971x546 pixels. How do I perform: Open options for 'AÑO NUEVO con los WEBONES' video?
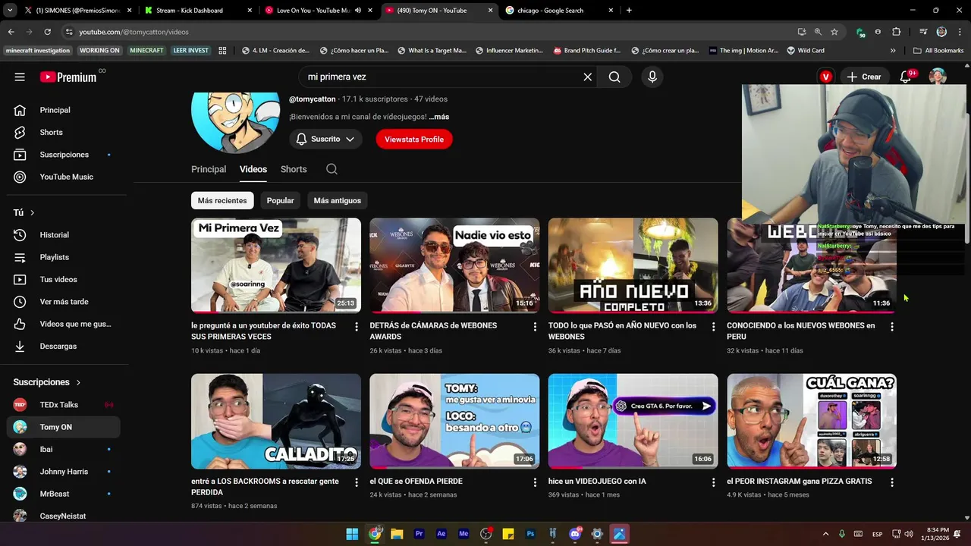pos(713,327)
